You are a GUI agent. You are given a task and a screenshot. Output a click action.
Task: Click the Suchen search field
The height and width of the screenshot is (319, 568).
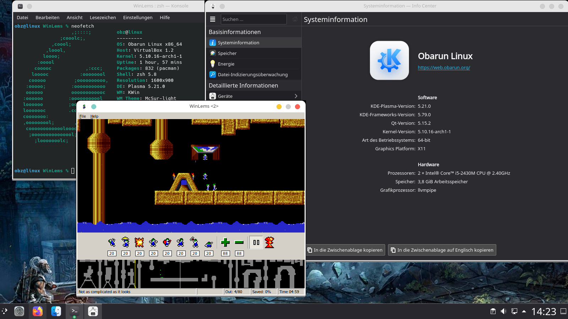click(x=253, y=19)
